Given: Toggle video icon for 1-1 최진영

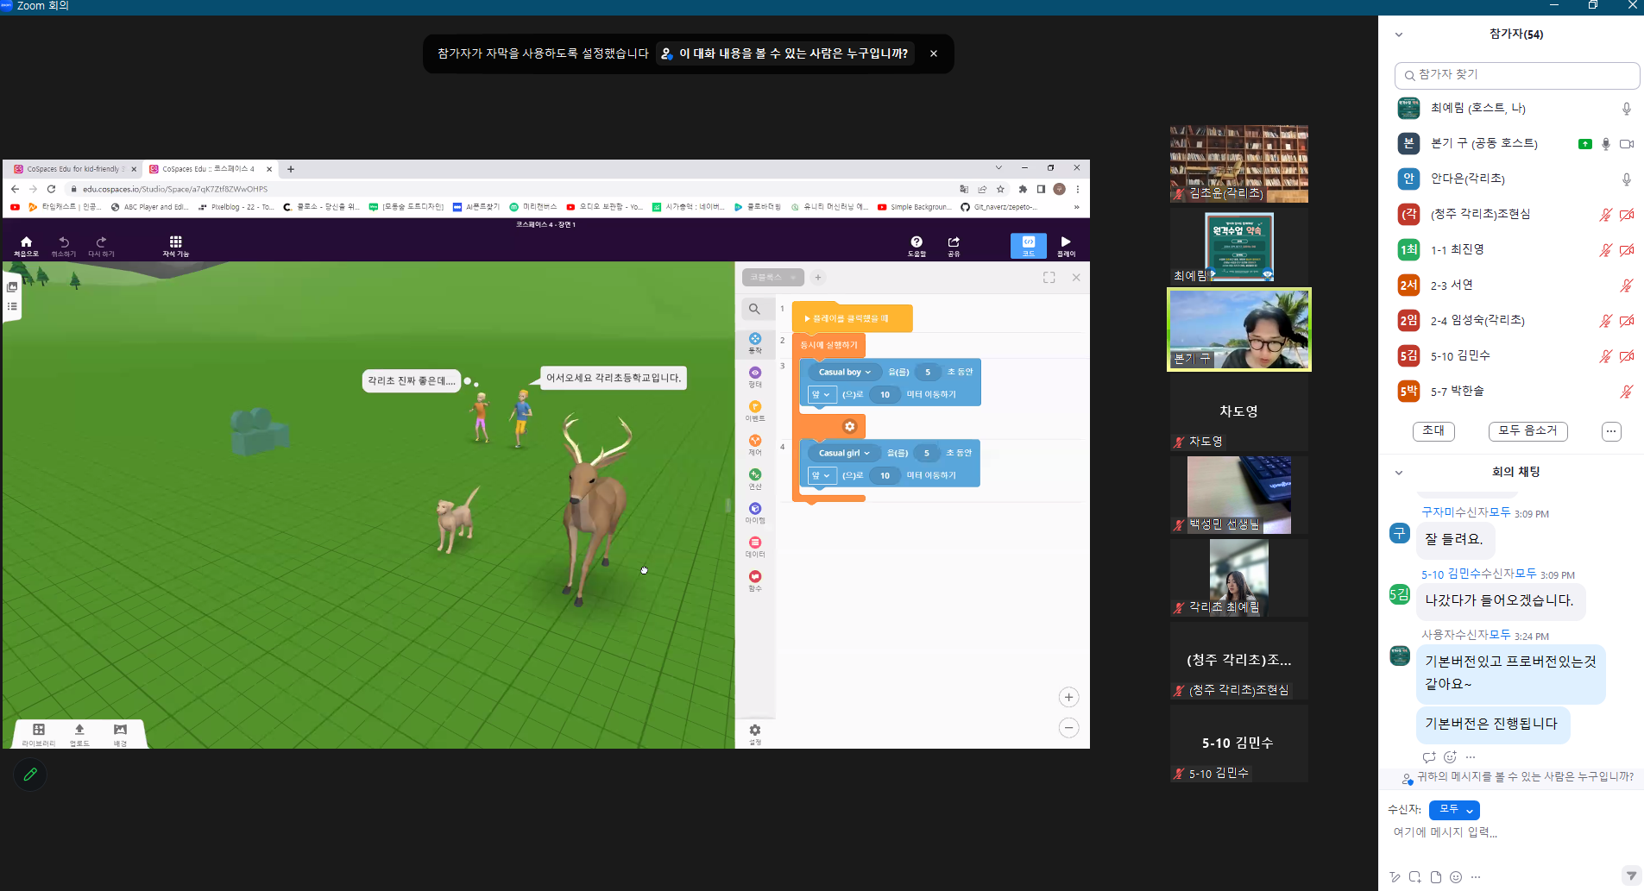Looking at the screenshot, I should click(1626, 250).
